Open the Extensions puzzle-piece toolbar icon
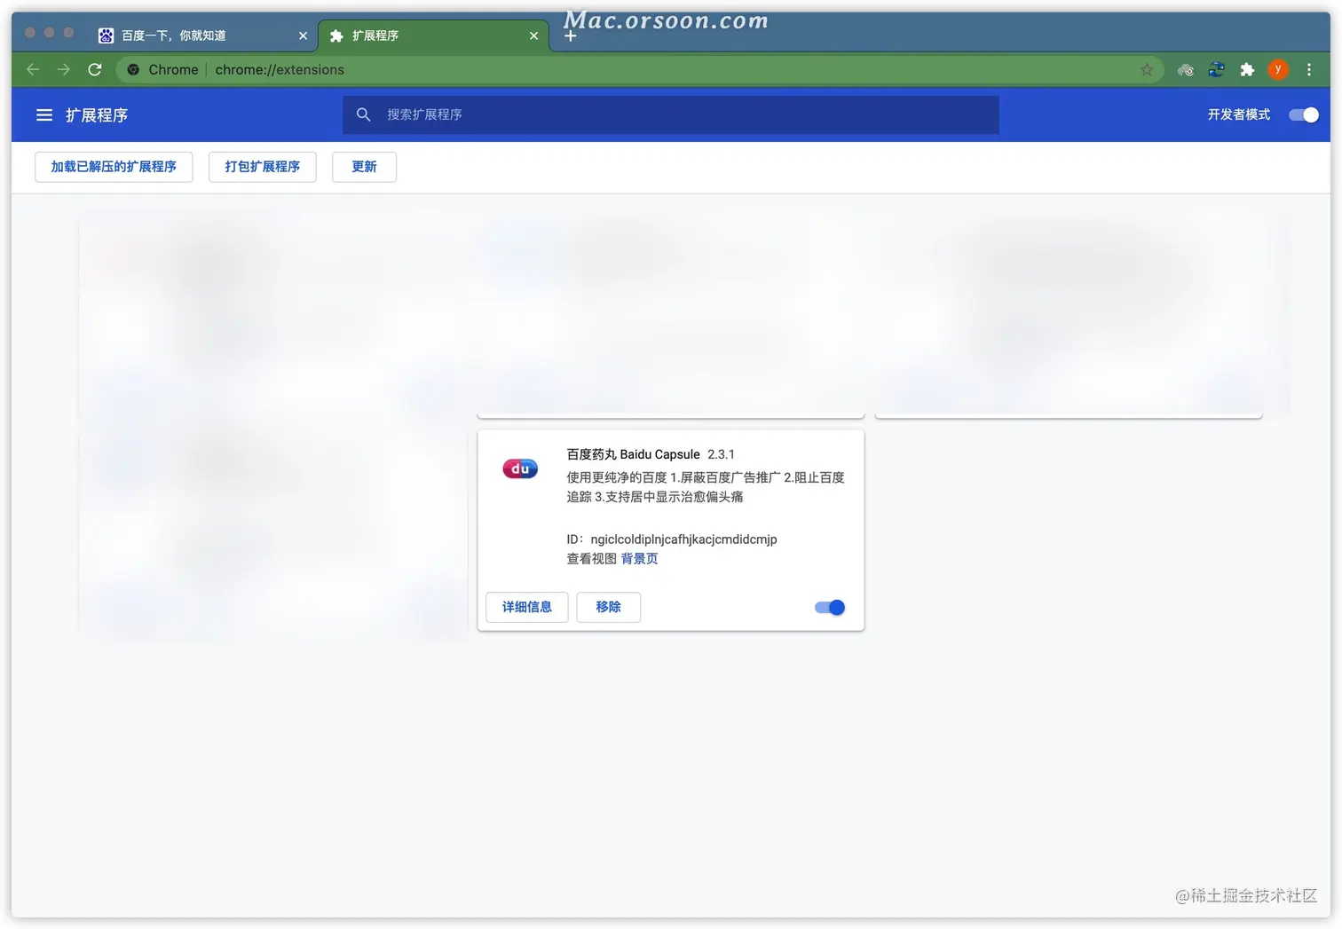This screenshot has width=1342, height=929. 1247,69
